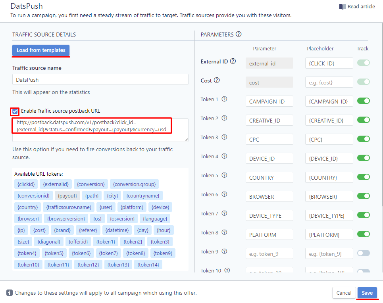Click help icon beside Token 6

[224, 194]
